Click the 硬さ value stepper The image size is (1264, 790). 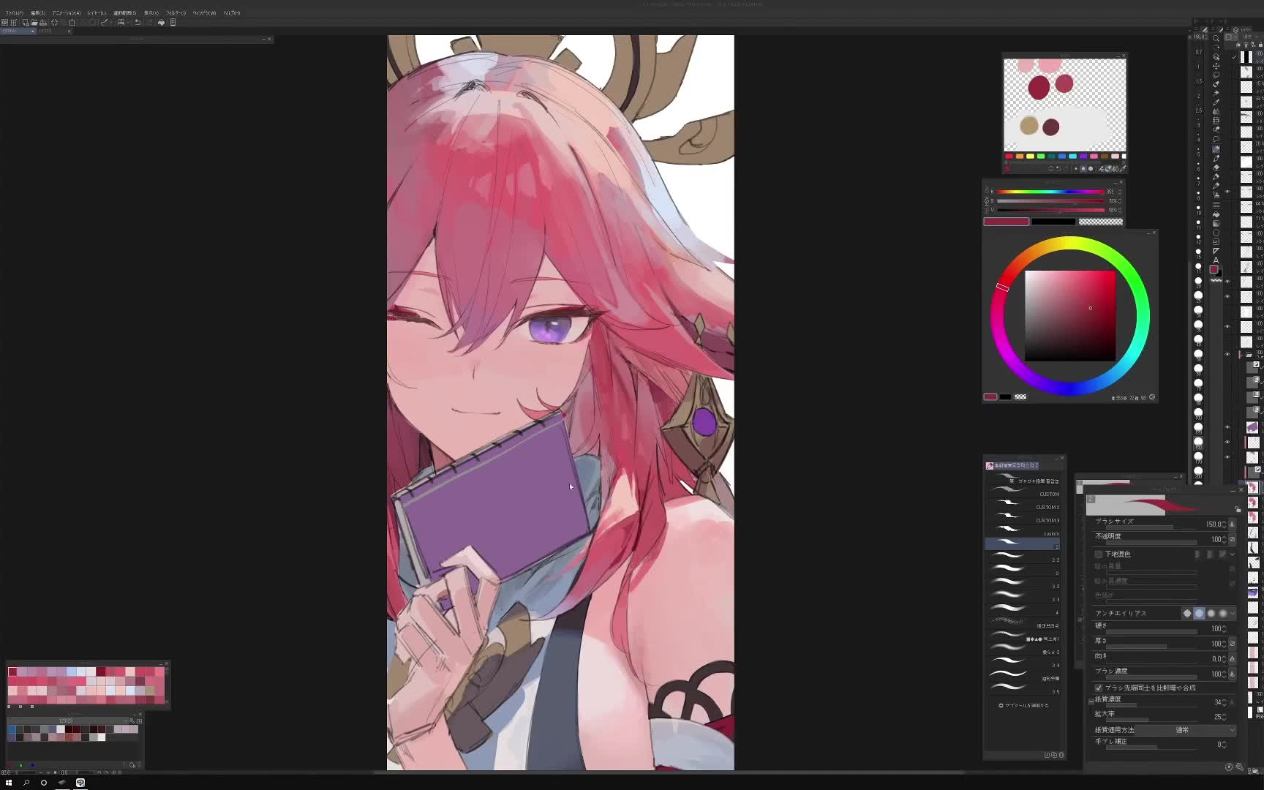coord(1224,629)
